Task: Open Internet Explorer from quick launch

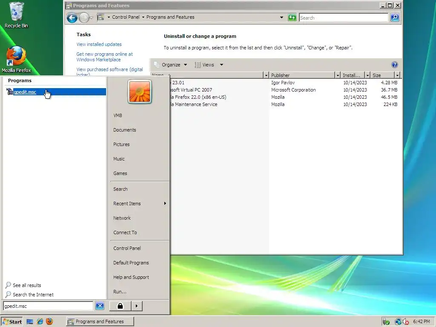Action: pos(40,322)
